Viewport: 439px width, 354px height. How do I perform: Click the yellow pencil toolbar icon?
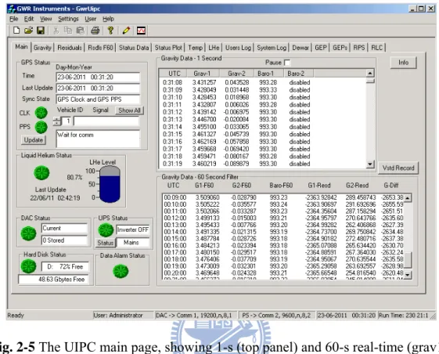tap(126, 31)
